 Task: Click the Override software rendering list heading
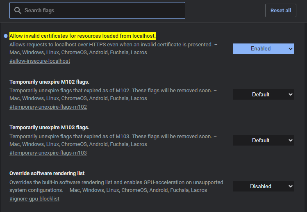point(47,173)
